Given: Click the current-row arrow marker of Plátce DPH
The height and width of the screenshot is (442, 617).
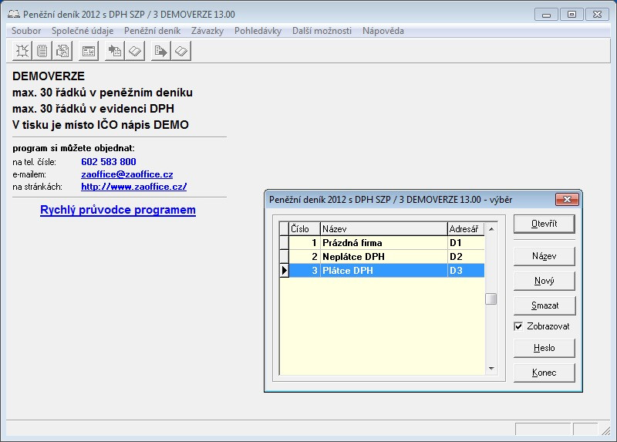Looking at the screenshot, I should point(284,271).
